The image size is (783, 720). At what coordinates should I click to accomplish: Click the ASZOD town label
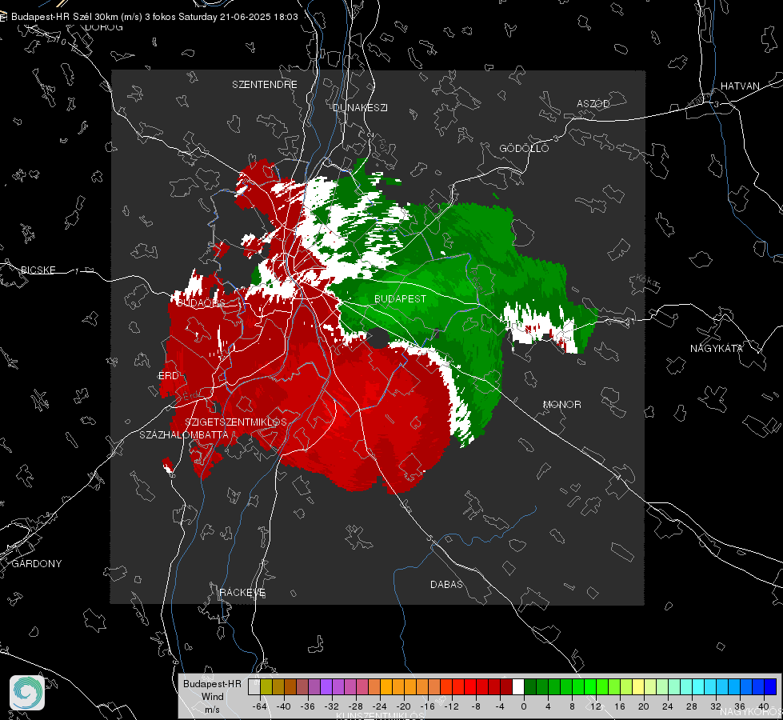click(x=593, y=103)
